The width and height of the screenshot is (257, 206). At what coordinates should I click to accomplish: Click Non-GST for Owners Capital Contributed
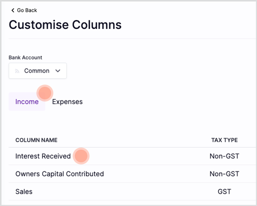[x=225, y=174]
